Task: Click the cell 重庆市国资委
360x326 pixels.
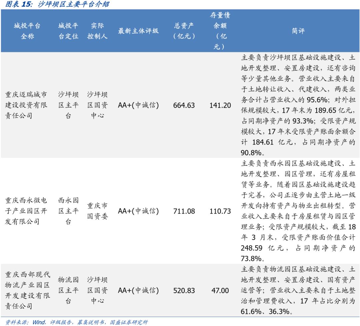Action: click(97, 211)
